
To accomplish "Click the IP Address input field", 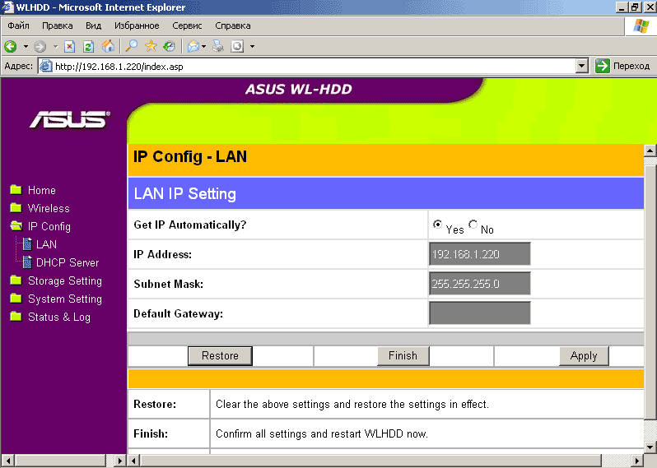I will (480, 253).
